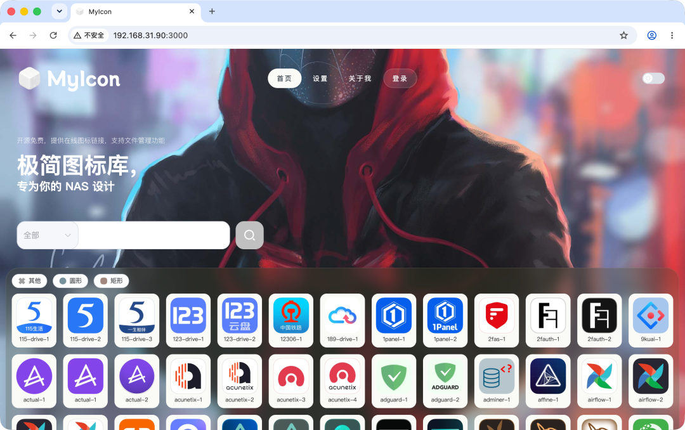685x430 pixels.
Task: Expand the 全部 category dropdown
Action: [47, 235]
